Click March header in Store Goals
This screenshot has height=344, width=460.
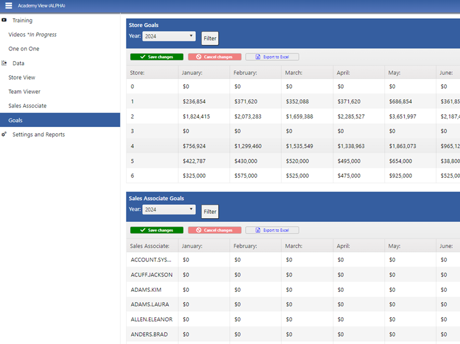coord(307,73)
